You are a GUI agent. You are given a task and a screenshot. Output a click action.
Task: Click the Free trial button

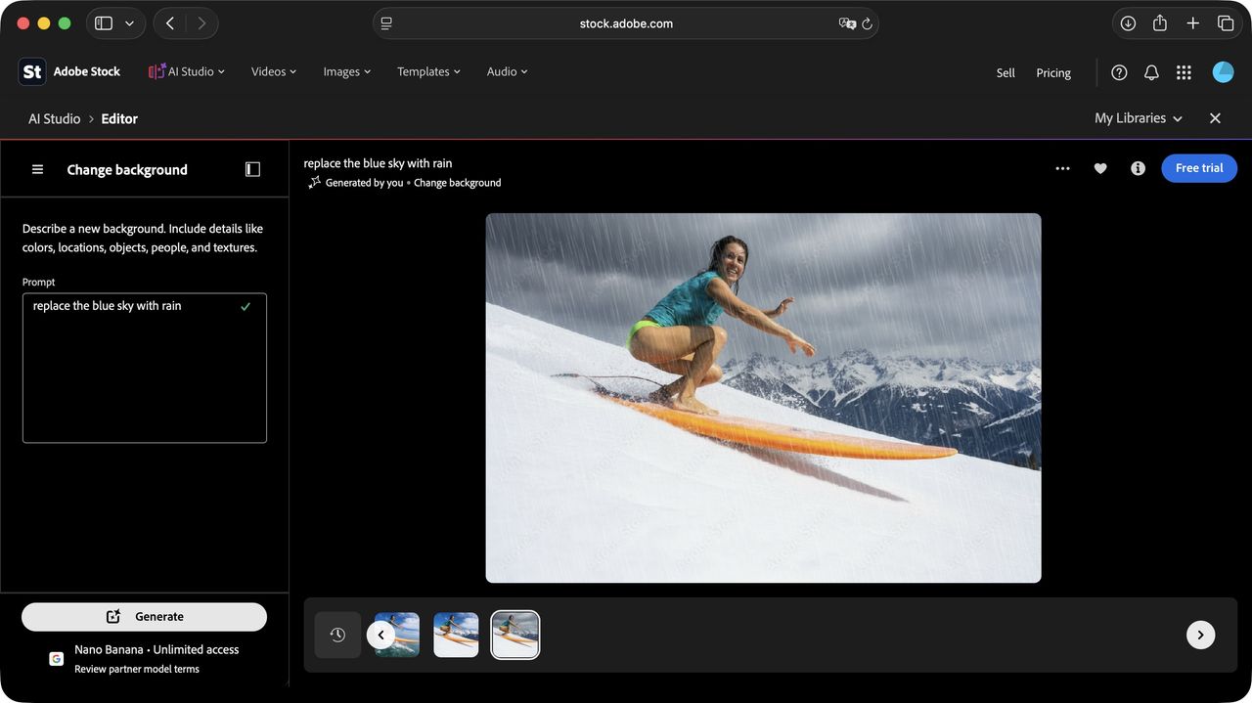tap(1199, 168)
